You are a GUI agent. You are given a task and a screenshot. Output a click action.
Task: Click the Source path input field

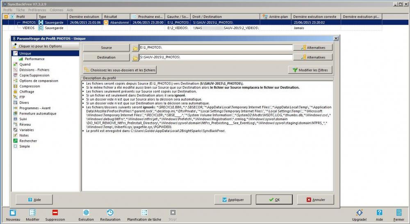pos(216,47)
